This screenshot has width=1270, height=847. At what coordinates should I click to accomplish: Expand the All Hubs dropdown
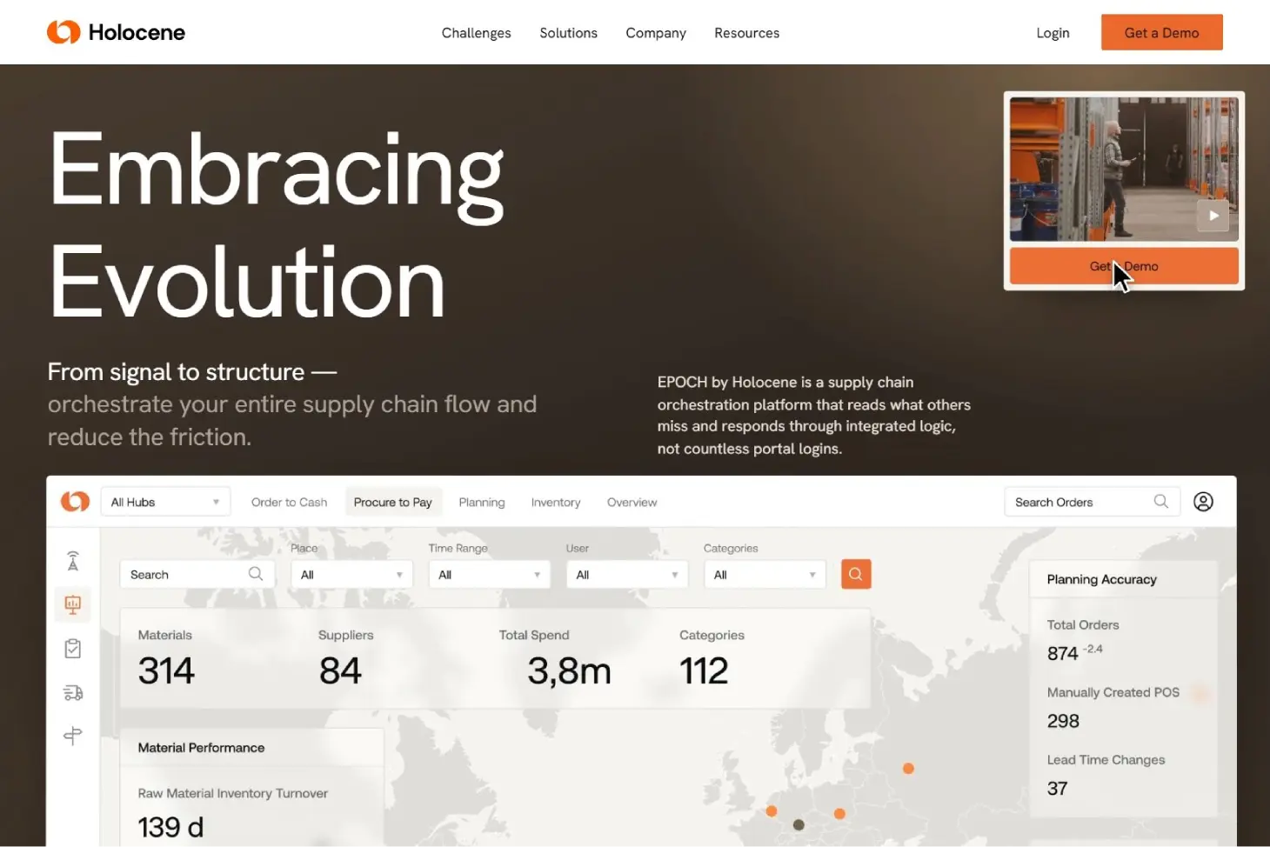click(x=165, y=502)
